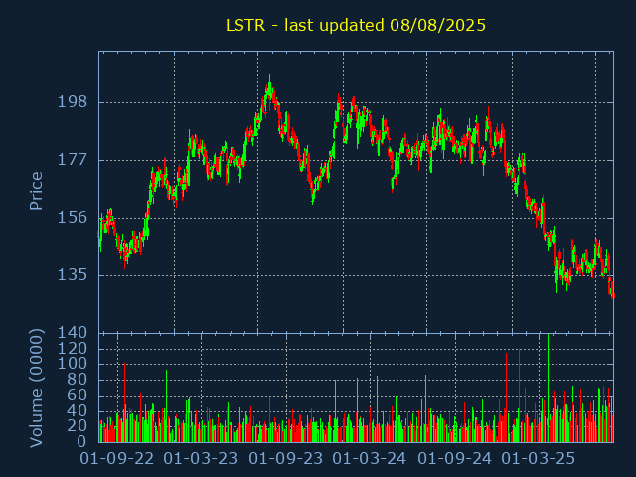Click the date label 01-03-24

click(369, 459)
